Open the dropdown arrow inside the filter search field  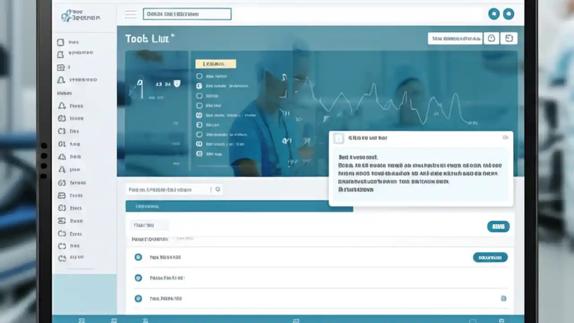pyautogui.click(x=217, y=189)
